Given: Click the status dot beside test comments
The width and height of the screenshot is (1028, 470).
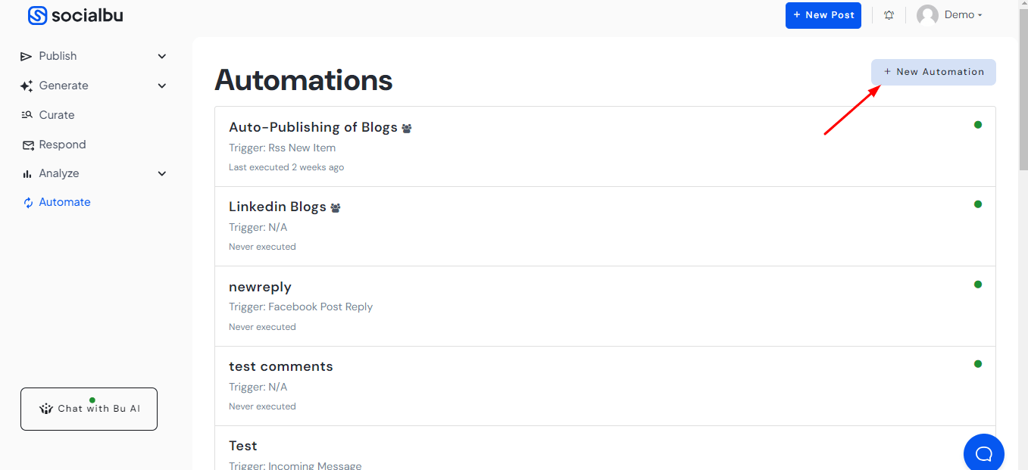Looking at the screenshot, I should click(x=978, y=363).
